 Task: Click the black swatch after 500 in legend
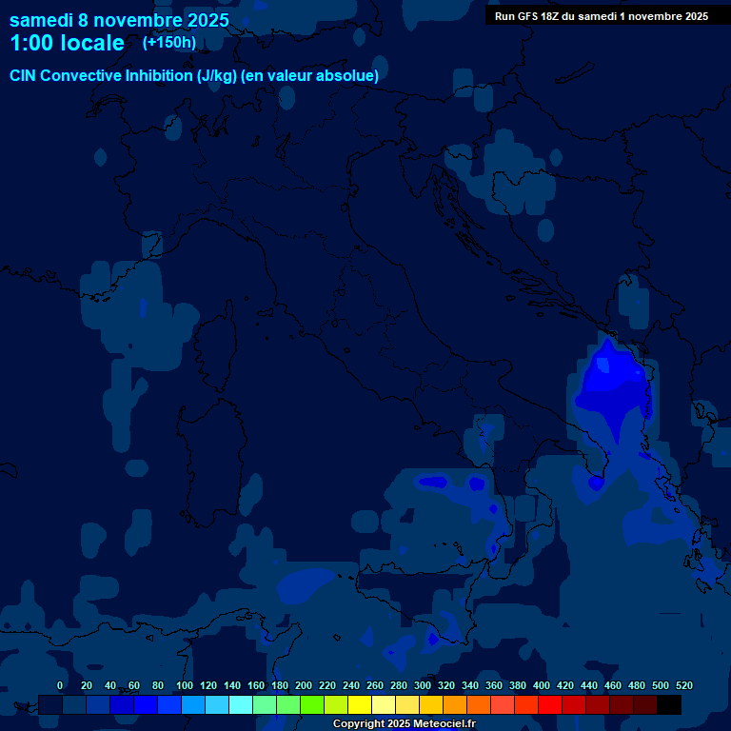pos(669,704)
